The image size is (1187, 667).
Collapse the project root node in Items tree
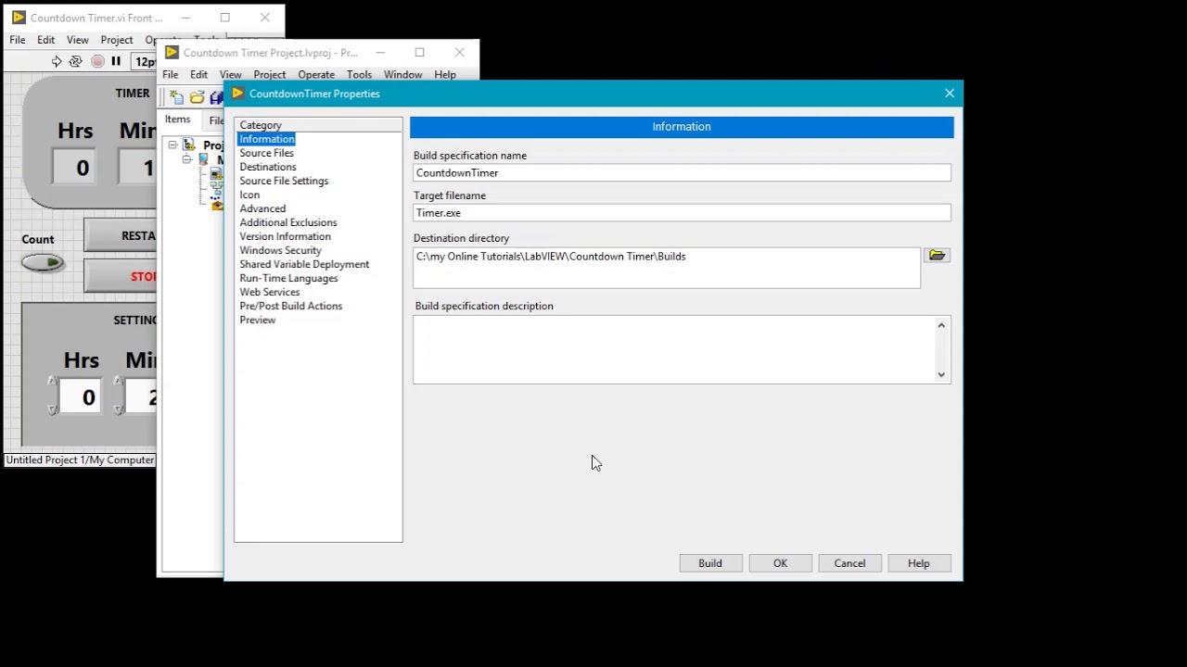172,145
